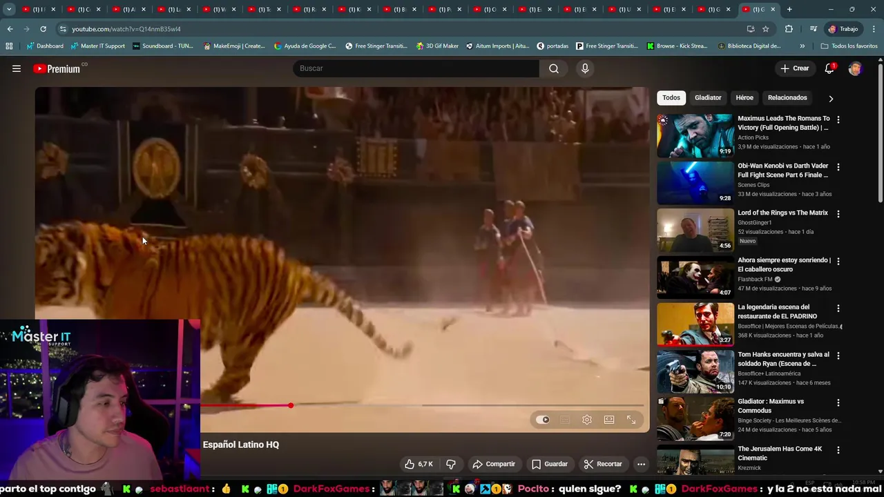Click the Guardar save button
The height and width of the screenshot is (497, 884).
click(550, 464)
